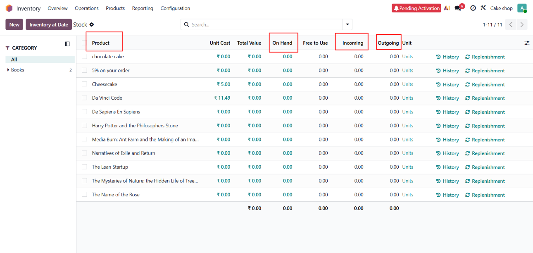This screenshot has height=253, width=533.
Task: Open the user avatar menu
Action: (522, 8)
